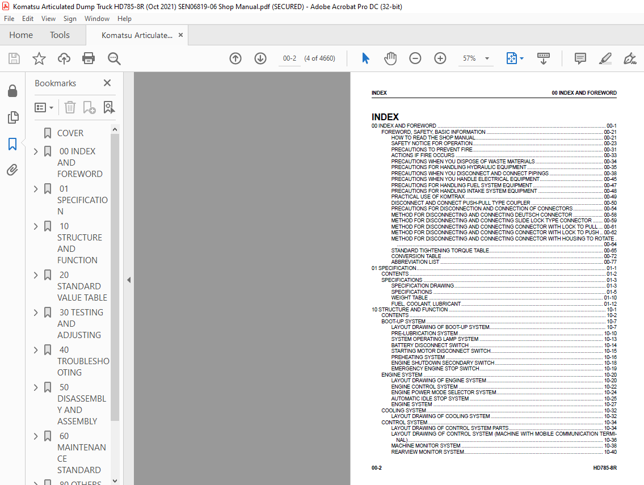Expand the 60 MAINTENANCE STANDARD bookmark
The image size is (644, 485).
(36, 436)
